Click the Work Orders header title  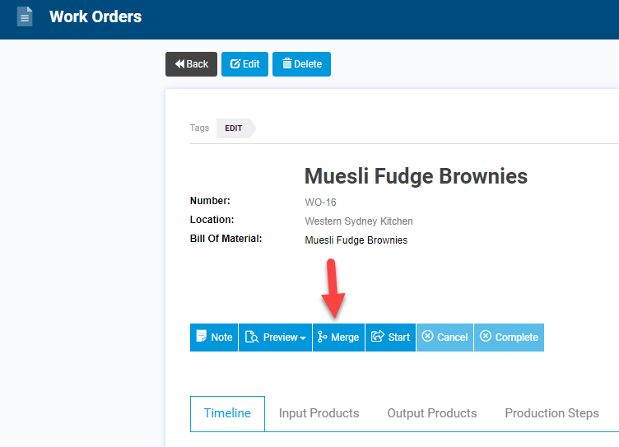95,17
